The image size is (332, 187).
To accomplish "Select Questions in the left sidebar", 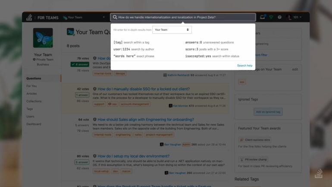I will (34, 78).
